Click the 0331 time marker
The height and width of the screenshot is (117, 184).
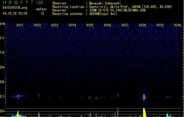tap(20, 25)
